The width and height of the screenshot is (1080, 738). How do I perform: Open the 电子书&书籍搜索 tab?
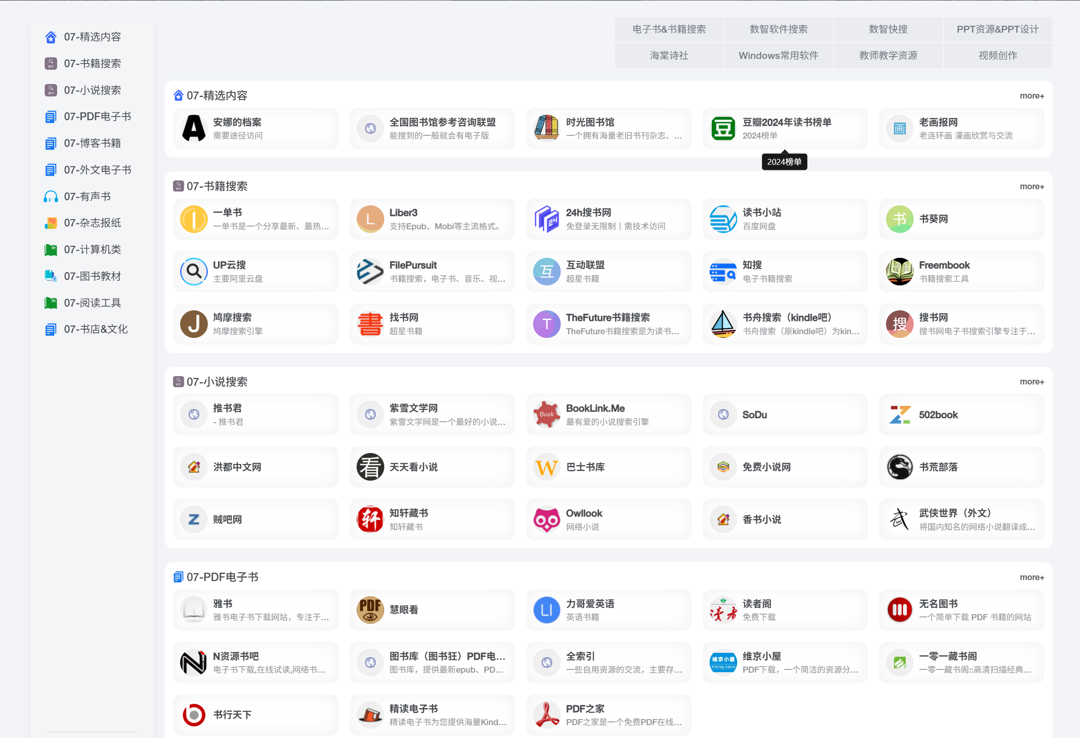coord(669,29)
